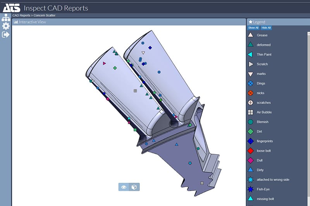Click the Fish-Eye legend label
Viewport: 310px width, 206px height.
[x=263, y=189]
